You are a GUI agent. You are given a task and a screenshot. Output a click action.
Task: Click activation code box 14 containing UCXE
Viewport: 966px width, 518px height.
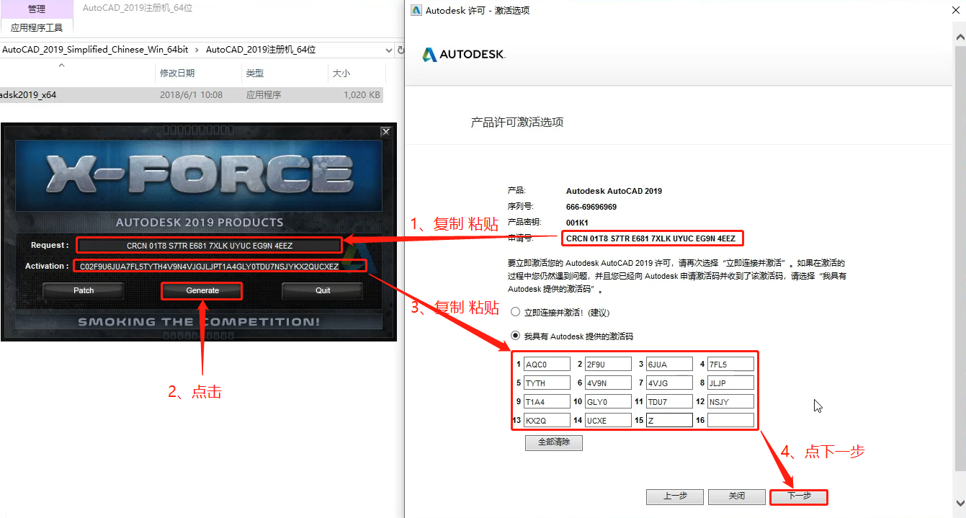pyautogui.click(x=608, y=420)
